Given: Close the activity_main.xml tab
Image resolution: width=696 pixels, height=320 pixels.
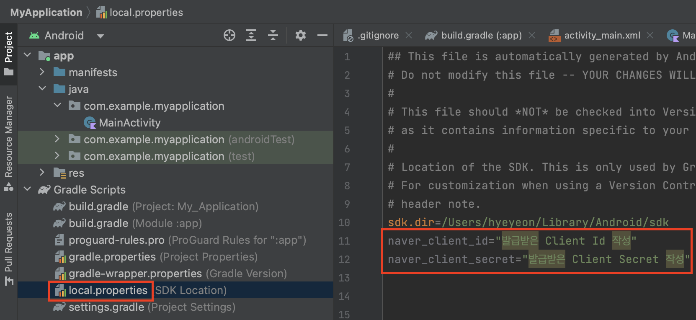Looking at the screenshot, I should coord(650,36).
